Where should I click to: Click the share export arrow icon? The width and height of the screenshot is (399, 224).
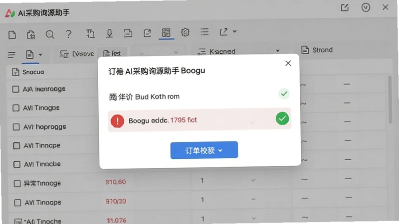223,32
